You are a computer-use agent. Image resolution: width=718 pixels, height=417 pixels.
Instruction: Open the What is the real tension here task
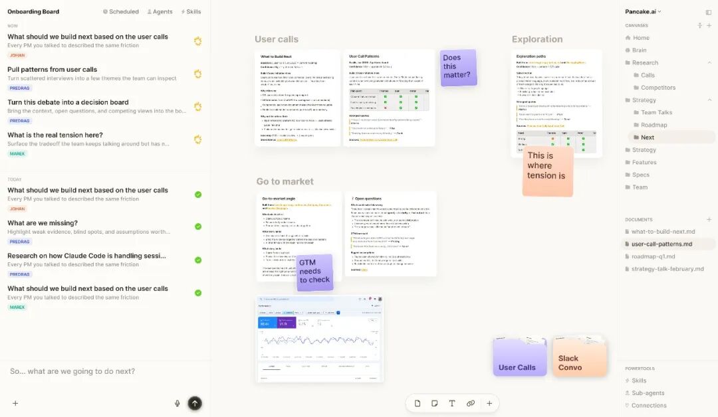pos(104,144)
